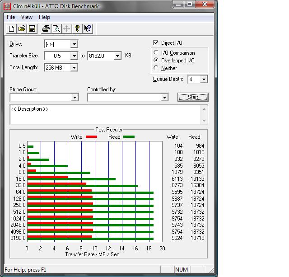Open the Total Length 256 MB dropdown
The image size is (289, 277).
[74, 67]
